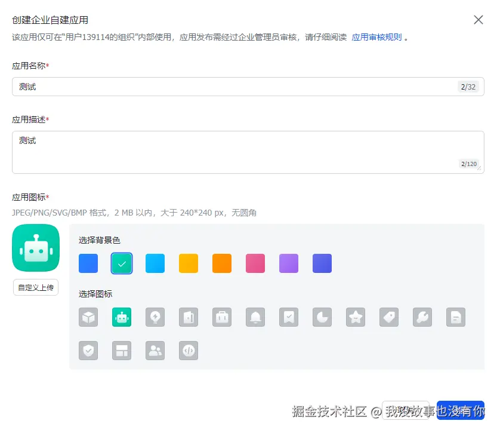
Task: Select the cube app icon
Action: [x=88, y=317]
